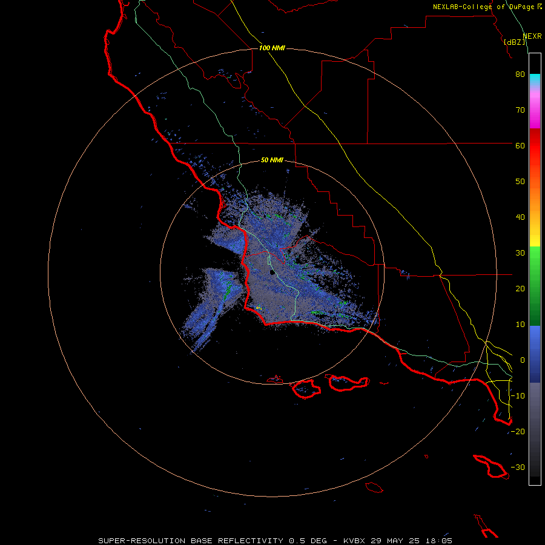
Task: Click the -10 tick value on dBZ scale
Action: 518,396
